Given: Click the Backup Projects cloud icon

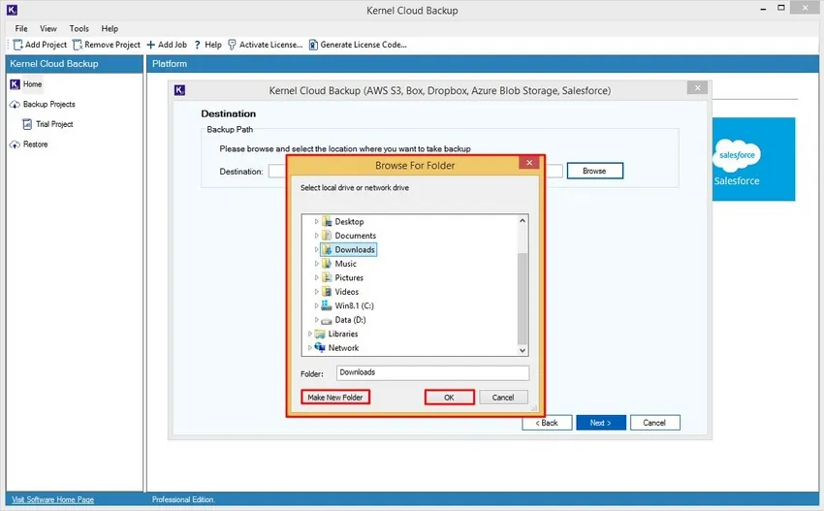Looking at the screenshot, I should click(x=15, y=104).
